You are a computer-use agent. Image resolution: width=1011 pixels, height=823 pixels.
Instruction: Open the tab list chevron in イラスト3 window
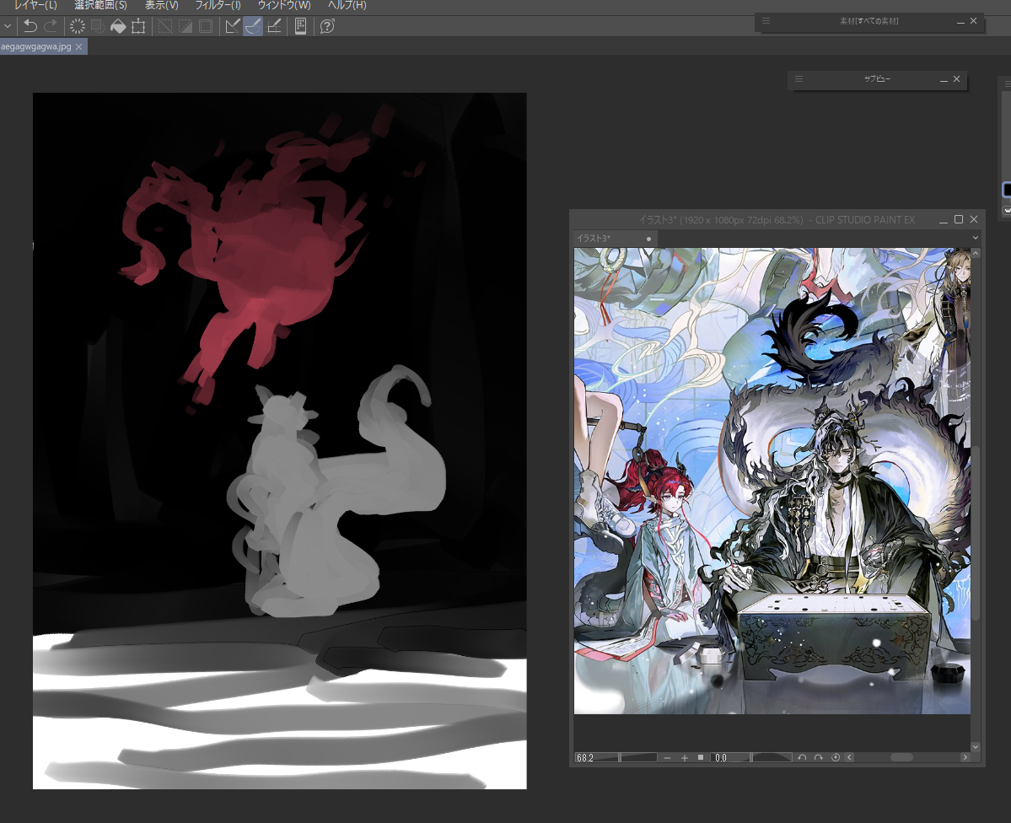click(x=976, y=239)
